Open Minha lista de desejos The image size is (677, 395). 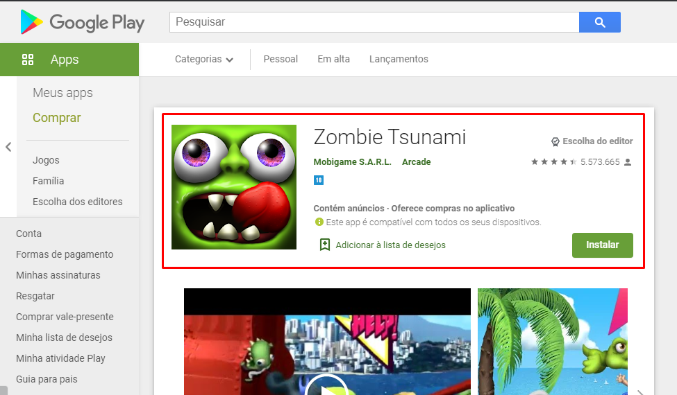point(65,337)
